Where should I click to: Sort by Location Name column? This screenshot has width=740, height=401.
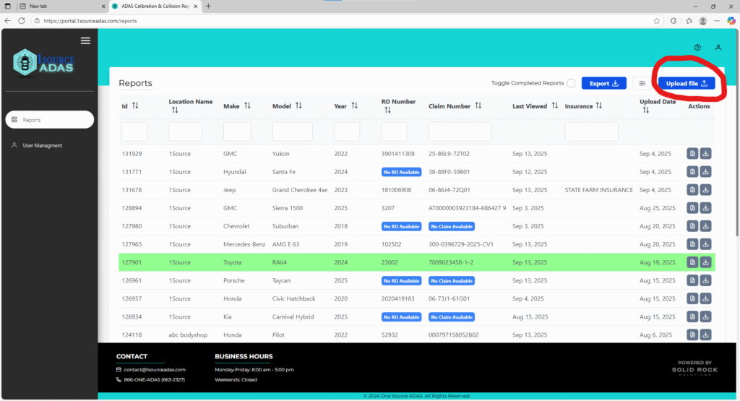(175, 111)
